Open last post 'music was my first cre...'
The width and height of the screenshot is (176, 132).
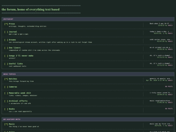[x=161, y=124]
